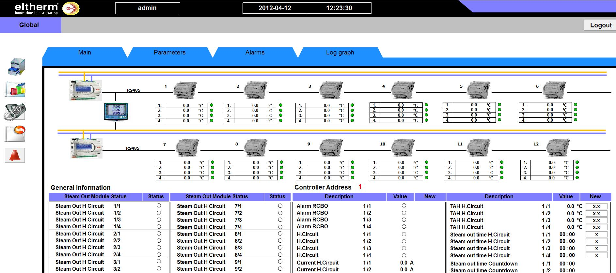Click New value field for TAH H.Circuit 1/1
616x273 pixels.
click(x=596, y=206)
